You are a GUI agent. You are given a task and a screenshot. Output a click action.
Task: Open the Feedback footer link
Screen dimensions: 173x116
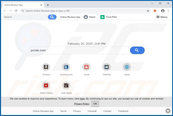coord(123,111)
